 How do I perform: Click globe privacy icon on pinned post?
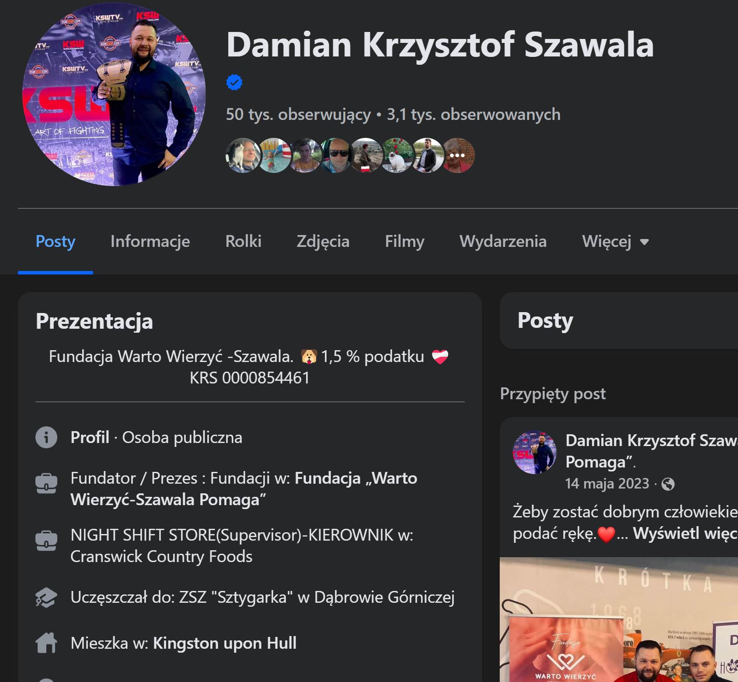(668, 484)
